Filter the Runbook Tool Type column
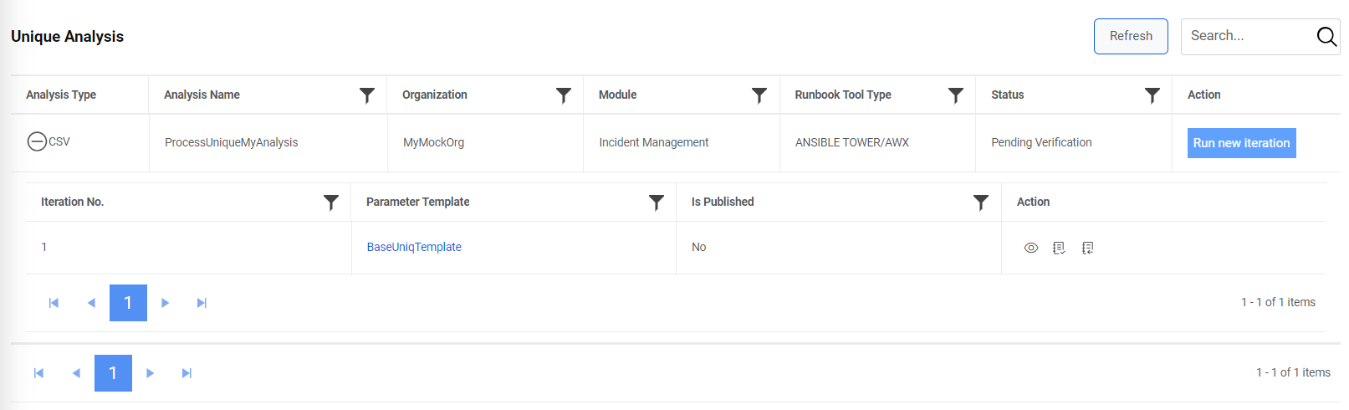The height and width of the screenshot is (410, 1349). click(x=956, y=95)
